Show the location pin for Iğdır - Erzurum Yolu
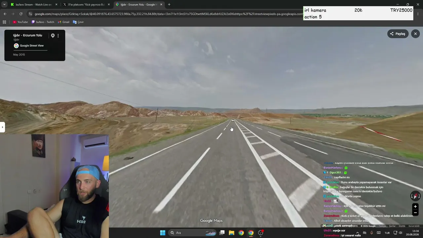This screenshot has width=423, height=238. [x=53, y=36]
